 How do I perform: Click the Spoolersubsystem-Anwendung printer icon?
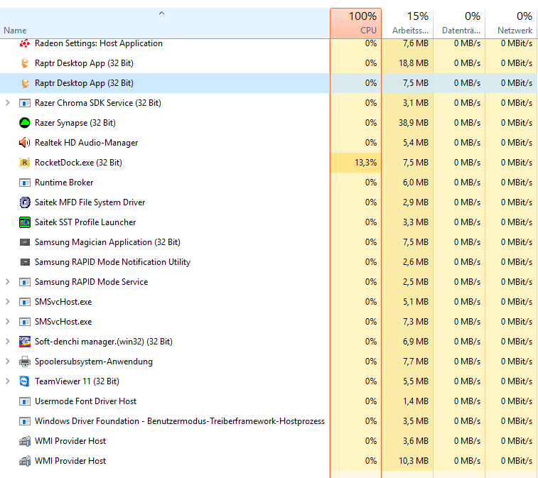click(x=25, y=362)
